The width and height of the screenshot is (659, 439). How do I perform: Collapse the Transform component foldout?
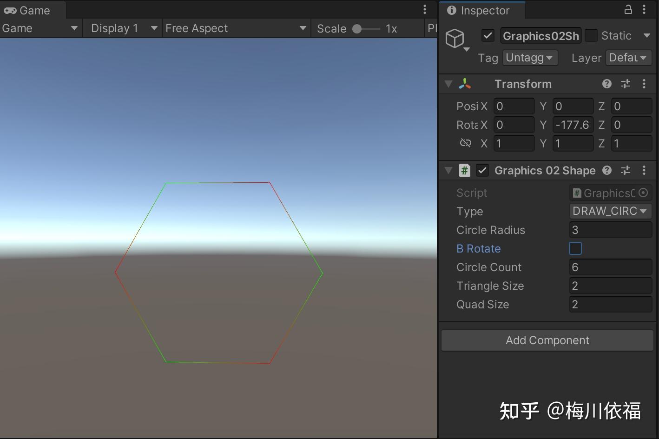click(x=448, y=84)
